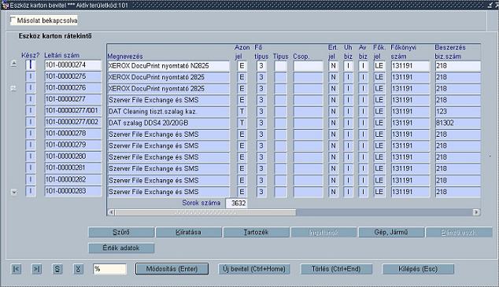Click Törlés (Ctrl+End) button
This screenshot has width=499, height=287.
tap(336, 269)
